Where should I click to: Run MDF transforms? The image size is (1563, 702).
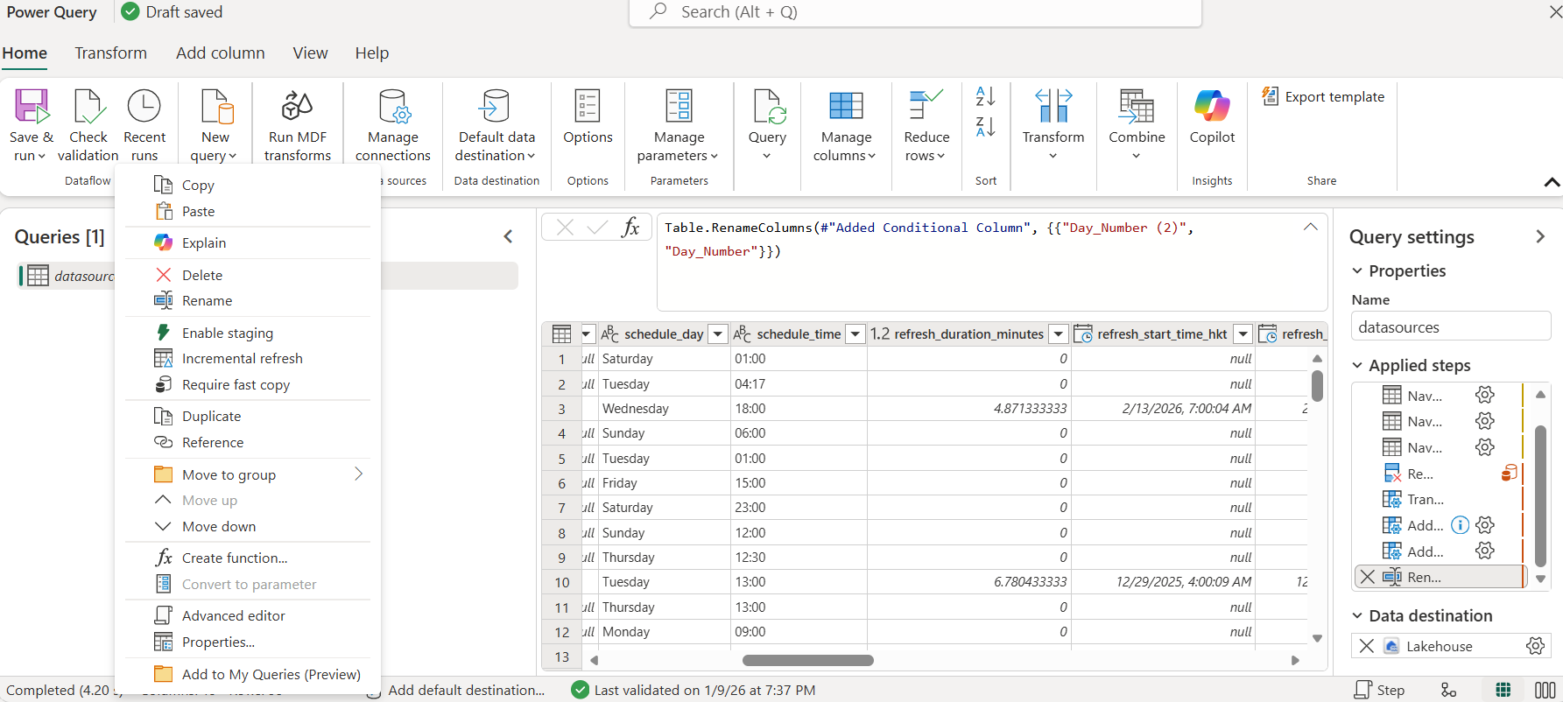click(298, 125)
